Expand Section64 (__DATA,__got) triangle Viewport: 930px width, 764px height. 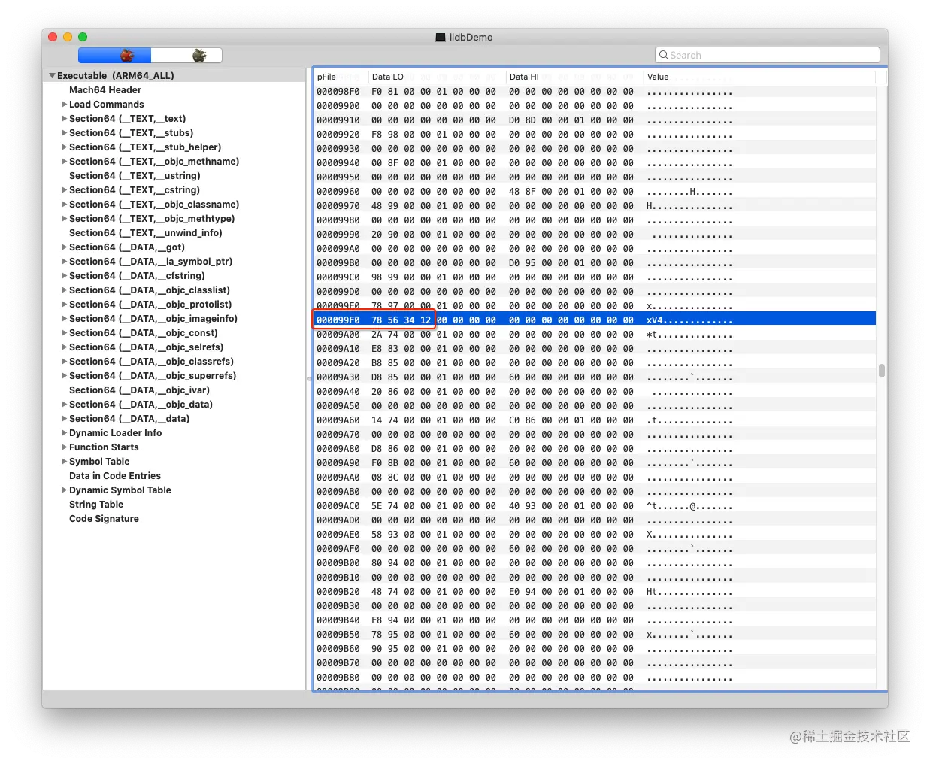click(x=64, y=247)
